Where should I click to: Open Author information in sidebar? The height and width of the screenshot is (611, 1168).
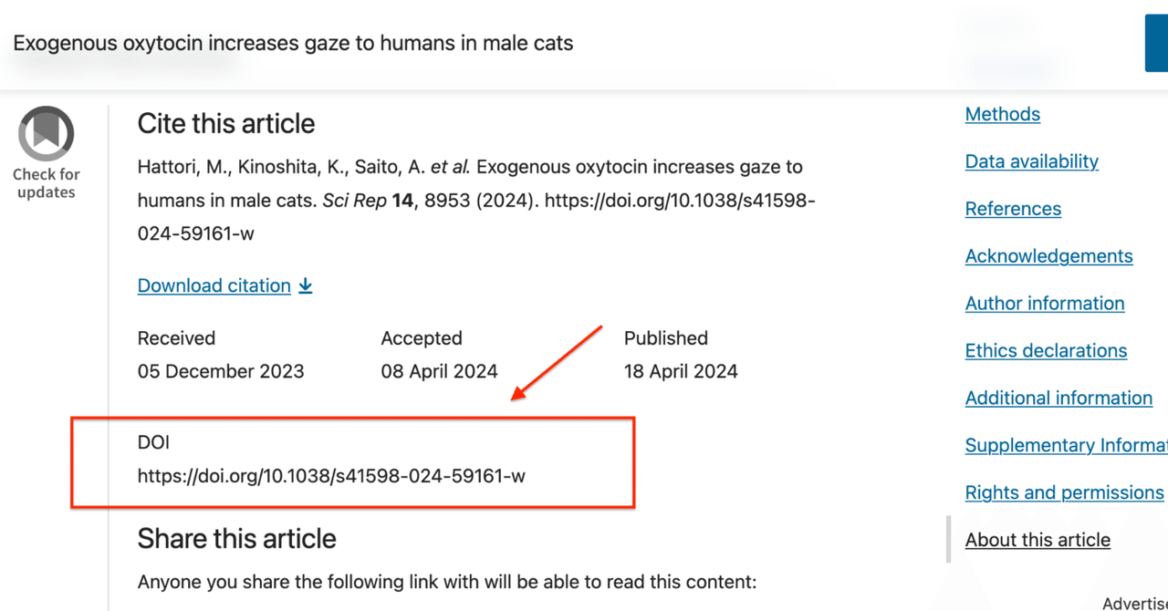1045,304
